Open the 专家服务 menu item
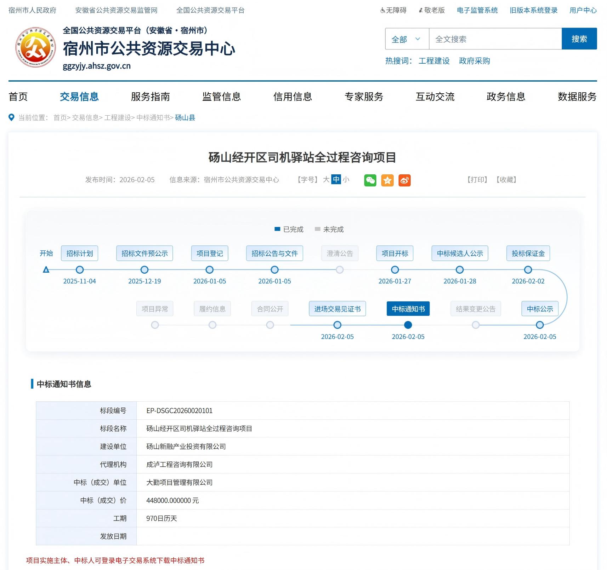Screen dimensions: 607x570 (364, 97)
